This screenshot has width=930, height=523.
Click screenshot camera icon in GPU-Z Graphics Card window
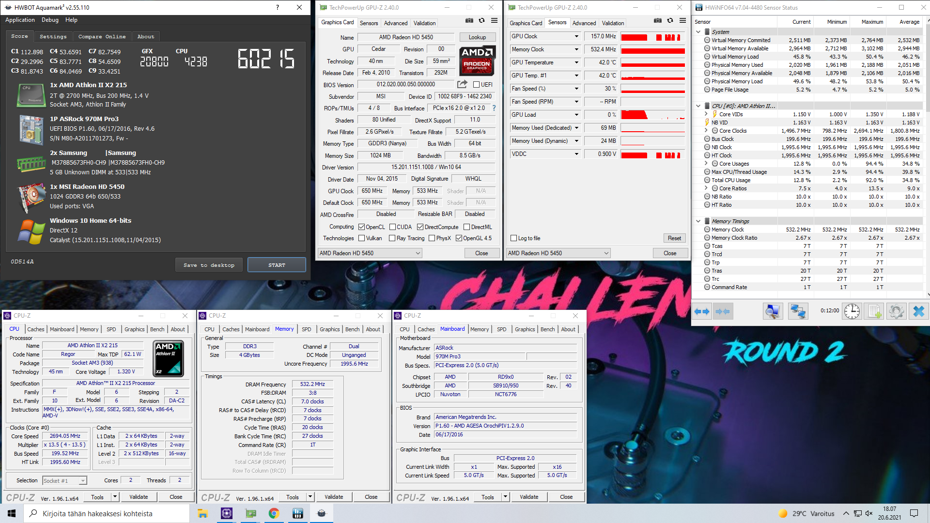click(469, 21)
